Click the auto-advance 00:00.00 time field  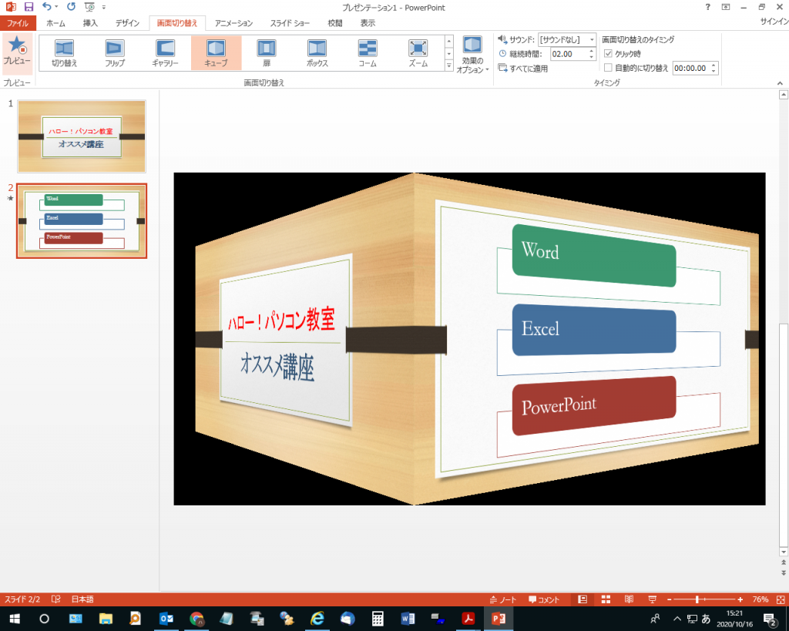(691, 68)
